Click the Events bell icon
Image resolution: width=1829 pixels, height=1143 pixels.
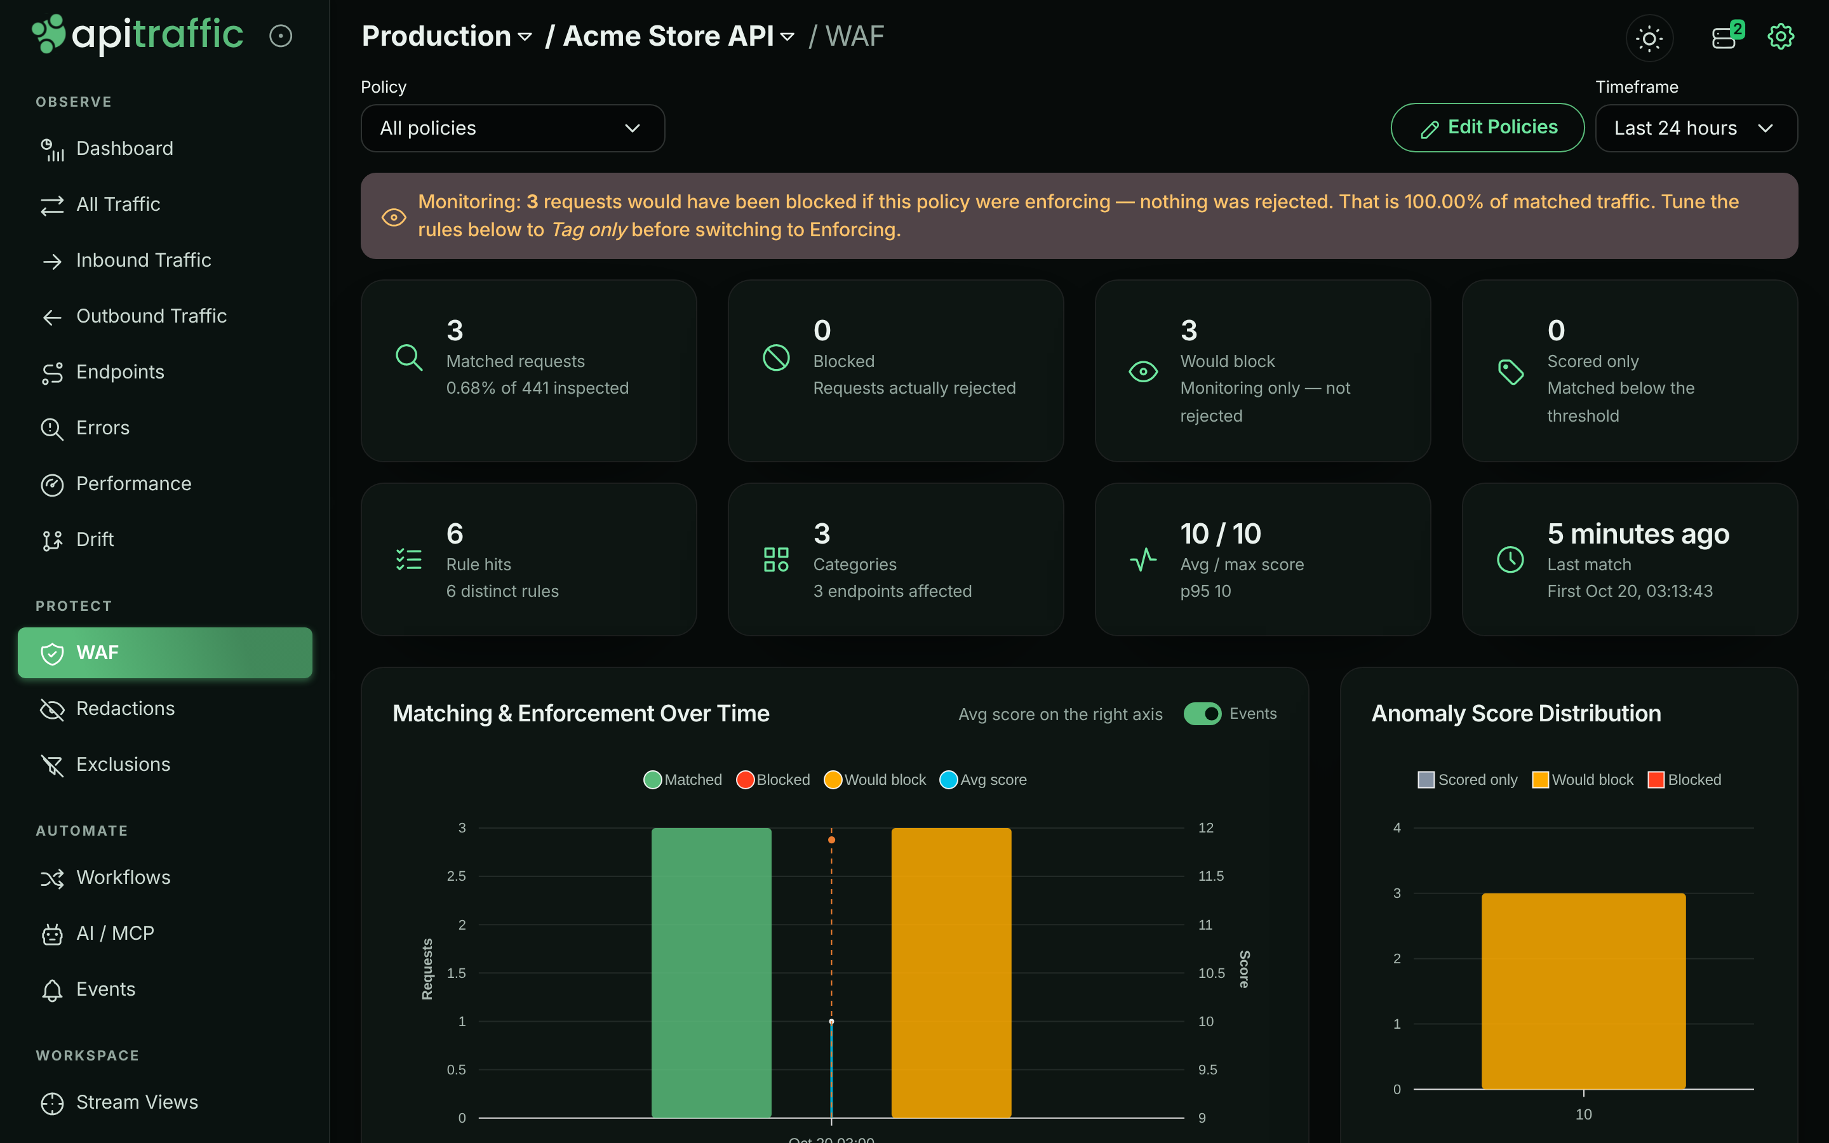pos(52,991)
